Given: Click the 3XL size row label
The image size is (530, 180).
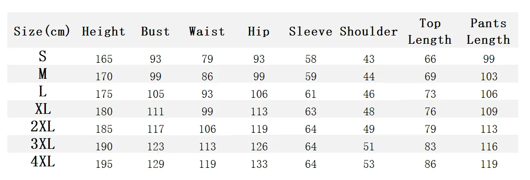Looking at the screenshot, I should 42,144.
